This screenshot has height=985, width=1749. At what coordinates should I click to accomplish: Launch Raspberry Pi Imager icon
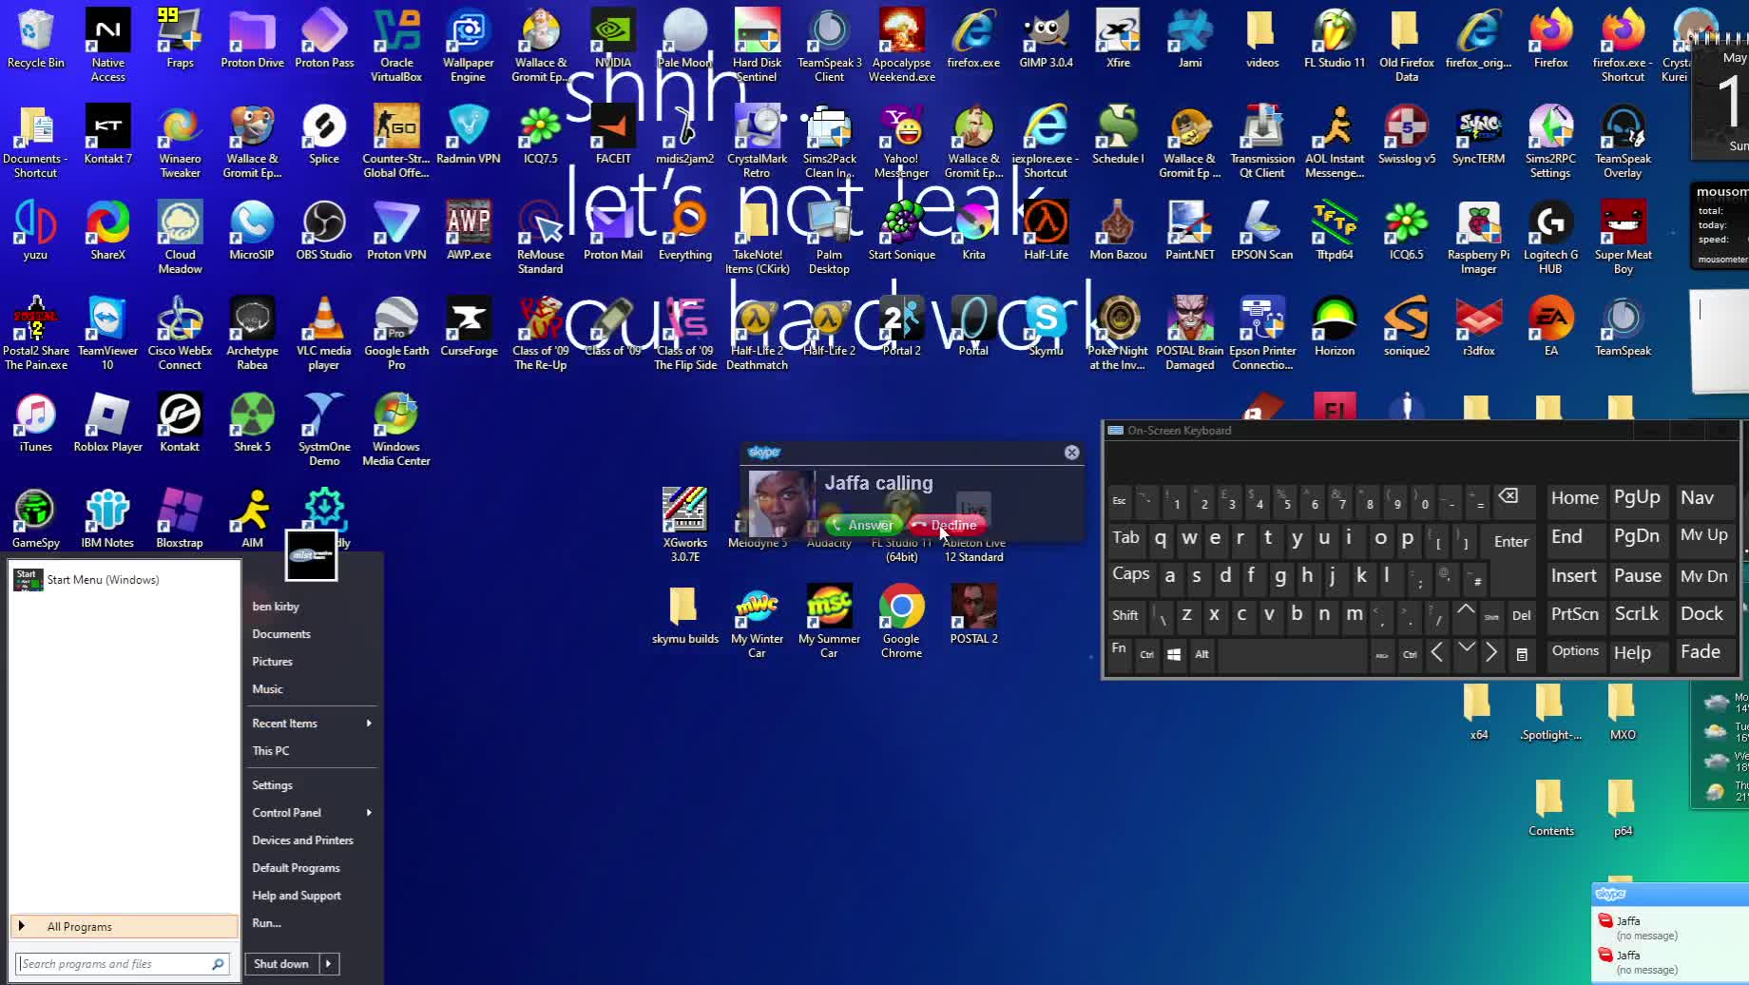(1478, 238)
